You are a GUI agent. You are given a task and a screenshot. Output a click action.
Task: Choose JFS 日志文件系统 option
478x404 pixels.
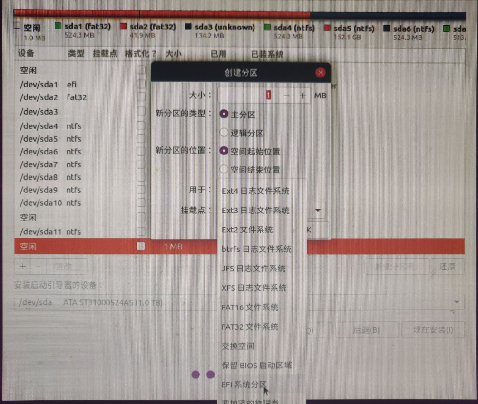click(x=262, y=269)
